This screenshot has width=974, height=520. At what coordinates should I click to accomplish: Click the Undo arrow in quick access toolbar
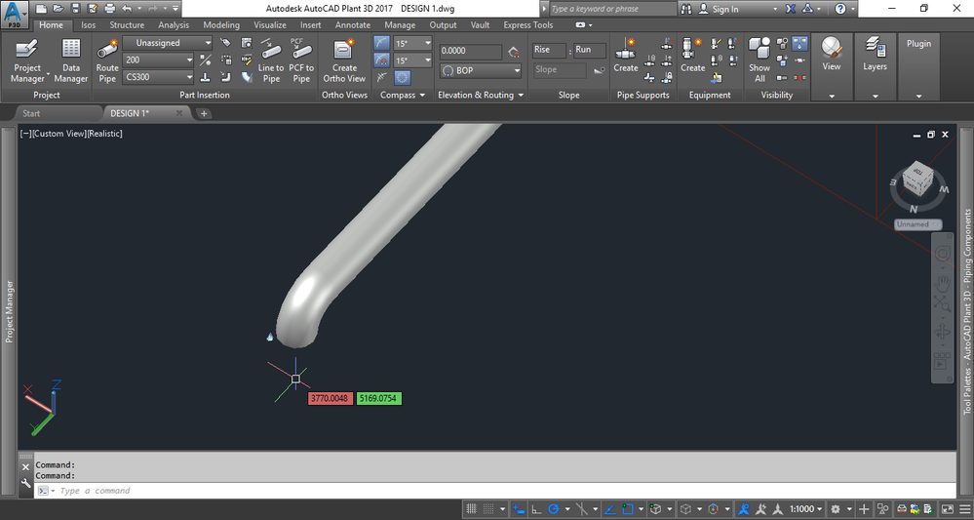click(127, 9)
